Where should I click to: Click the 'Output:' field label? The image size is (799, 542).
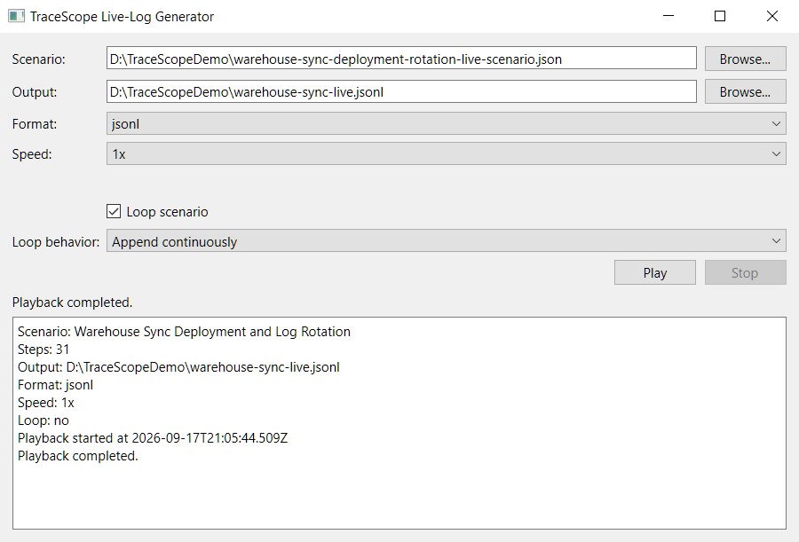35,92
